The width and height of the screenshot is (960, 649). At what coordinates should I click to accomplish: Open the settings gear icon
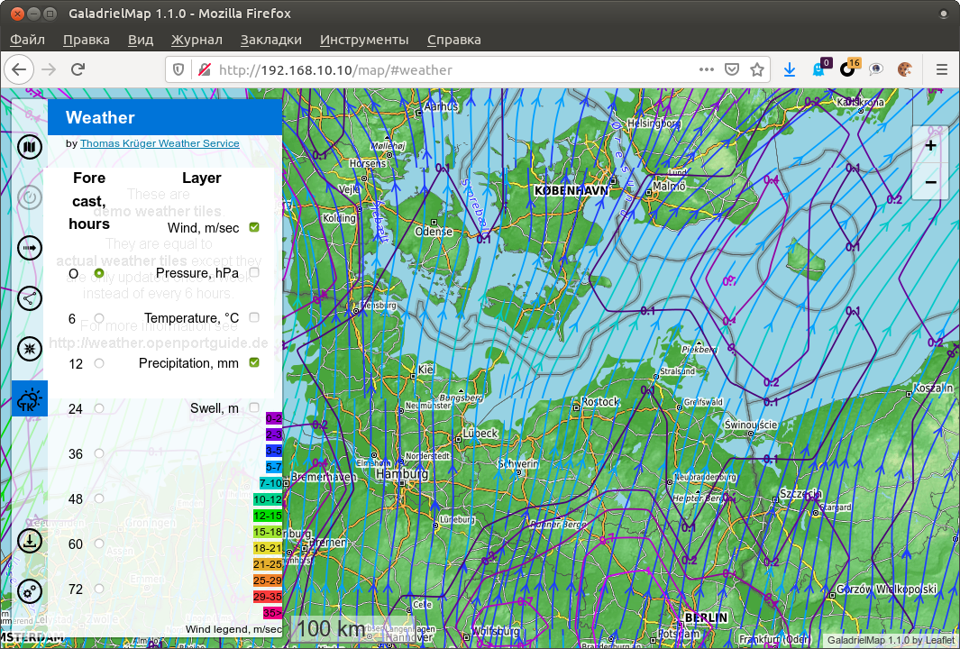29,590
